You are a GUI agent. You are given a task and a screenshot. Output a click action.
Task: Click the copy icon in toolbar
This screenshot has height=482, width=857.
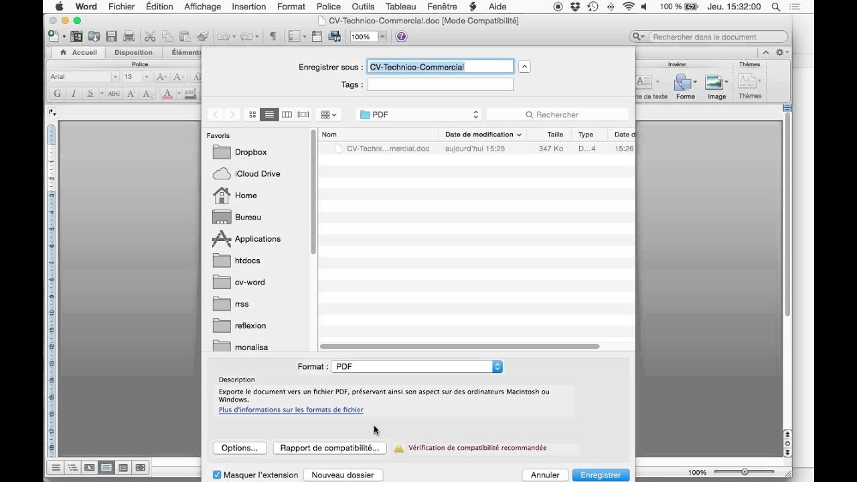(167, 36)
